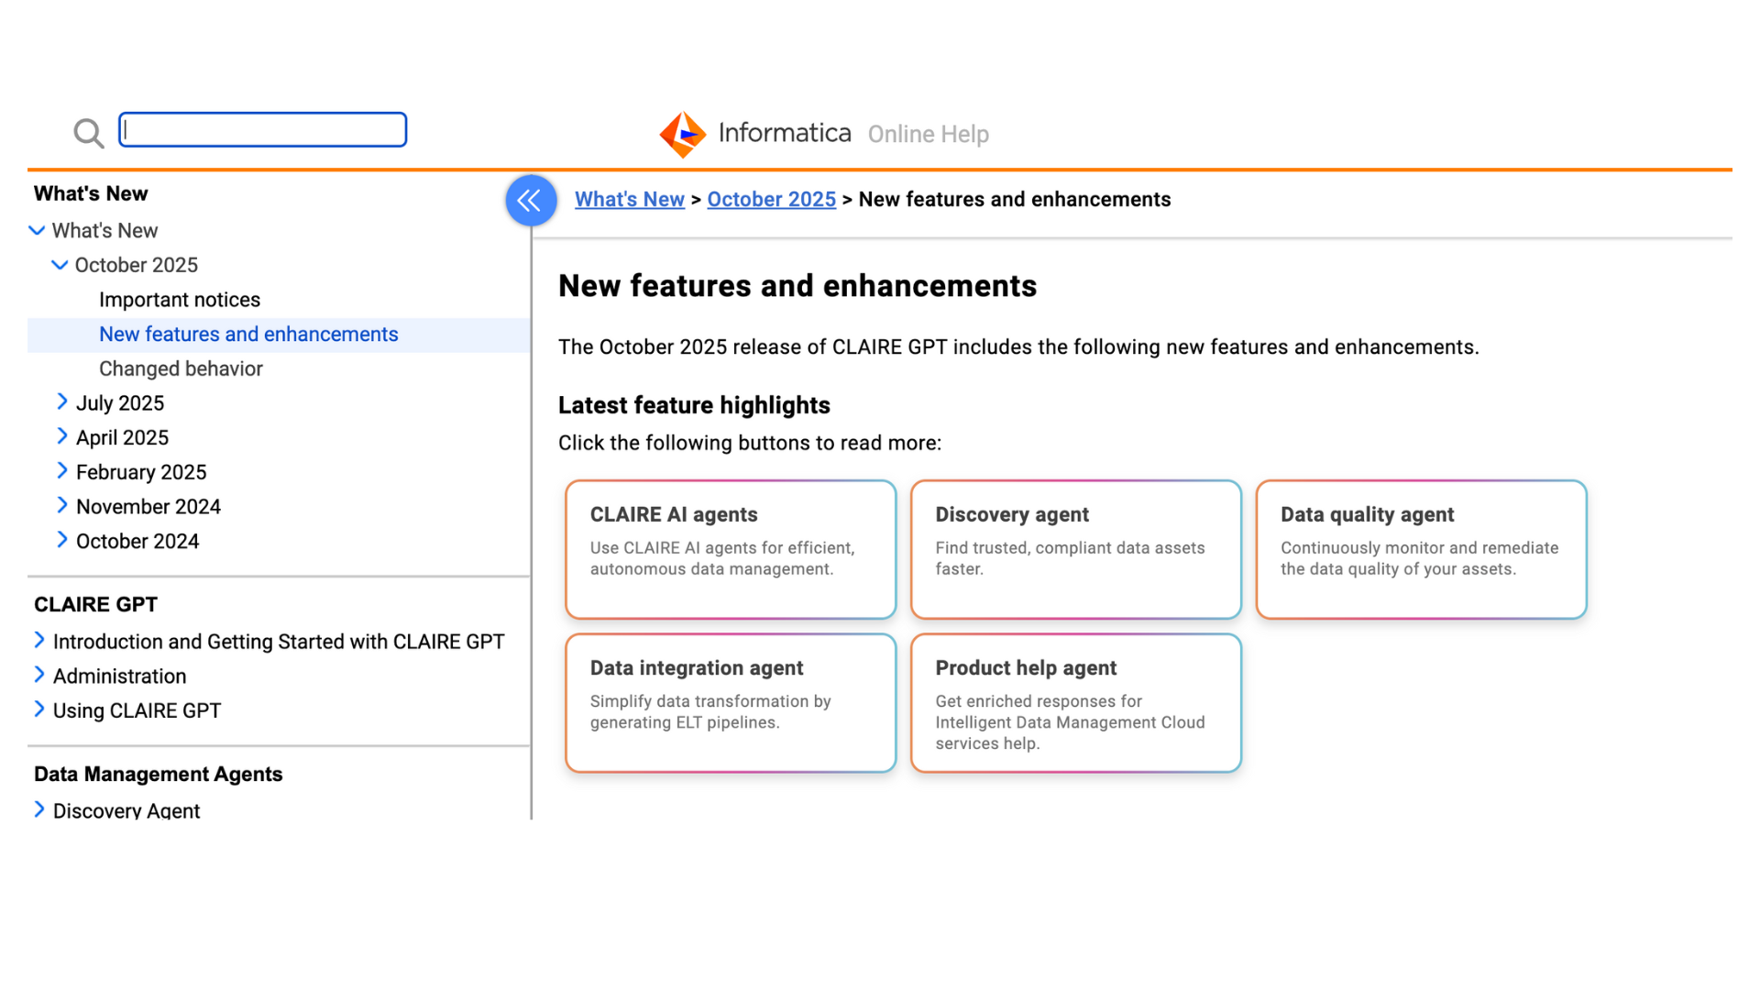
Task: Select Changed behavior in sidebar
Action: [x=181, y=368]
